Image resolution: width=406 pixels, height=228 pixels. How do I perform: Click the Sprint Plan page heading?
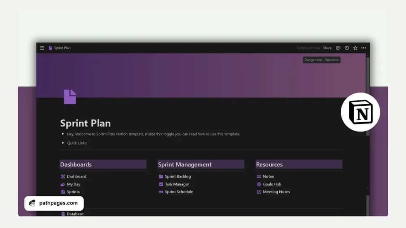point(85,123)
